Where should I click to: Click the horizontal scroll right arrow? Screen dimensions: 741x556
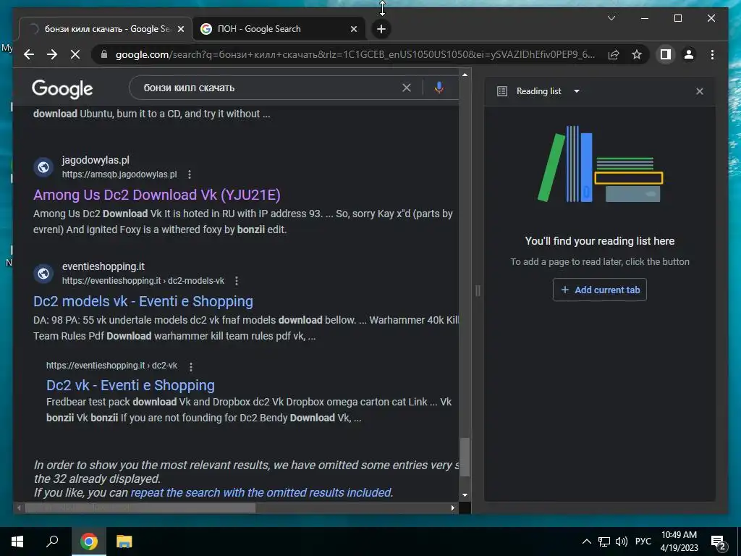pyautogui.click(x=453, y=508)
